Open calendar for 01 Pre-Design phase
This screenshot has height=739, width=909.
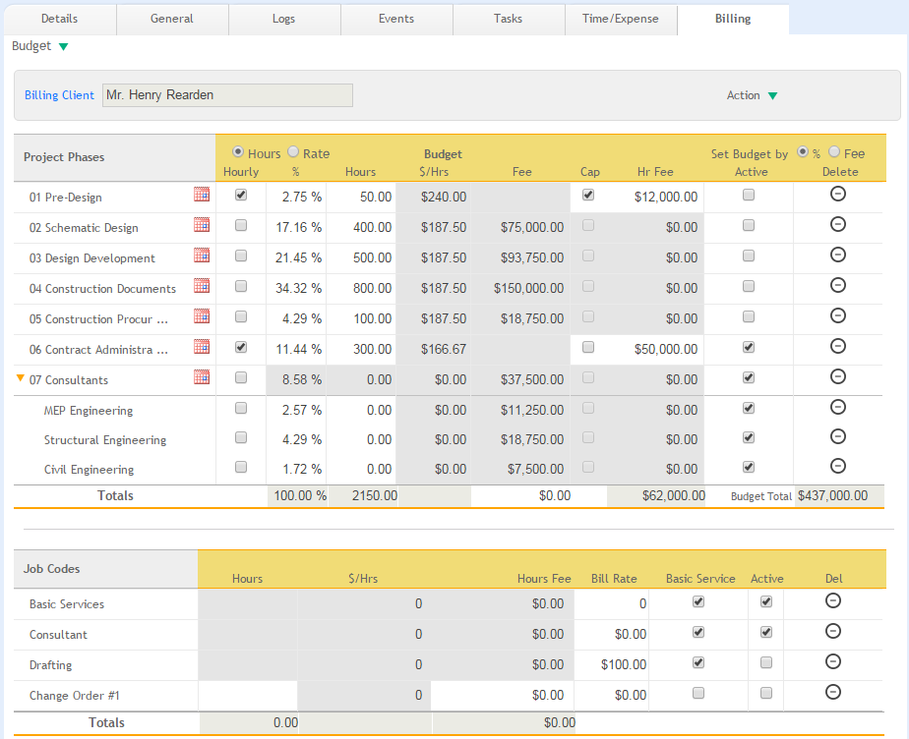coord(202,194)
